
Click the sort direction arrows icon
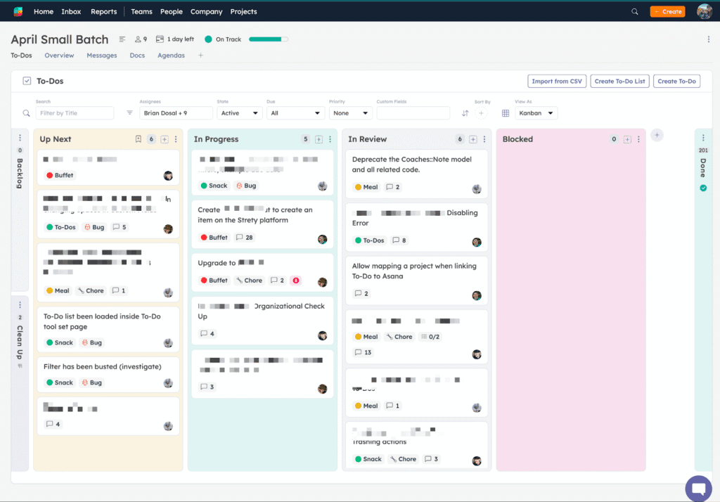click(x=465, y=112)
